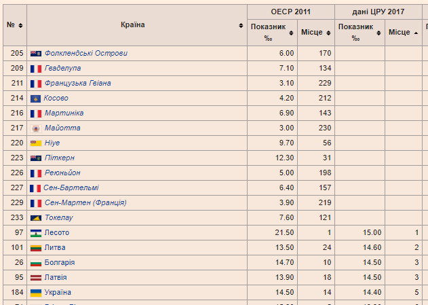Viewport: 428px width, 305px height.
Task: Click the Kosovo flag icon
Action: pyautogui.click(x=36, y=98)
